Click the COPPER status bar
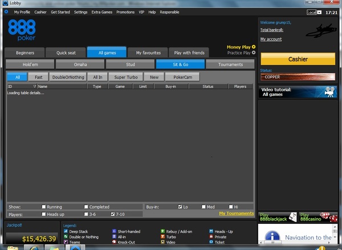 298,77
